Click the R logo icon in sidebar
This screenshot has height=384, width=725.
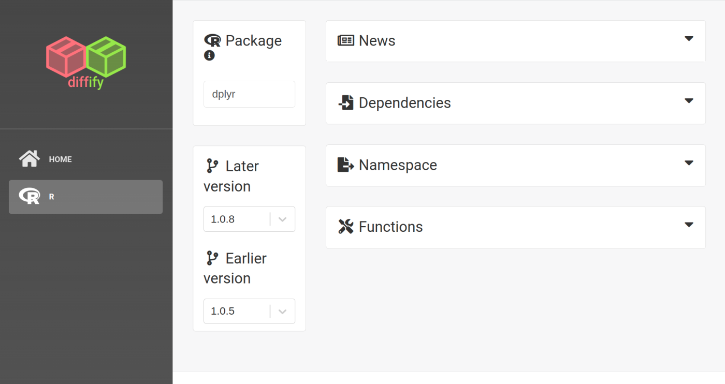coord(30,196)
